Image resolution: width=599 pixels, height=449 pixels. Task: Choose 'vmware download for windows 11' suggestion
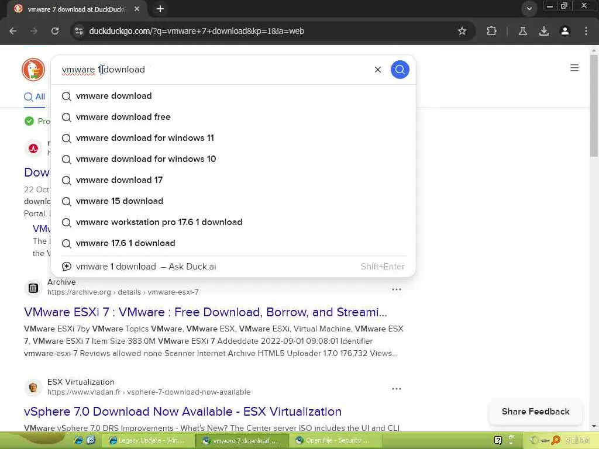[x=233, y=138]
